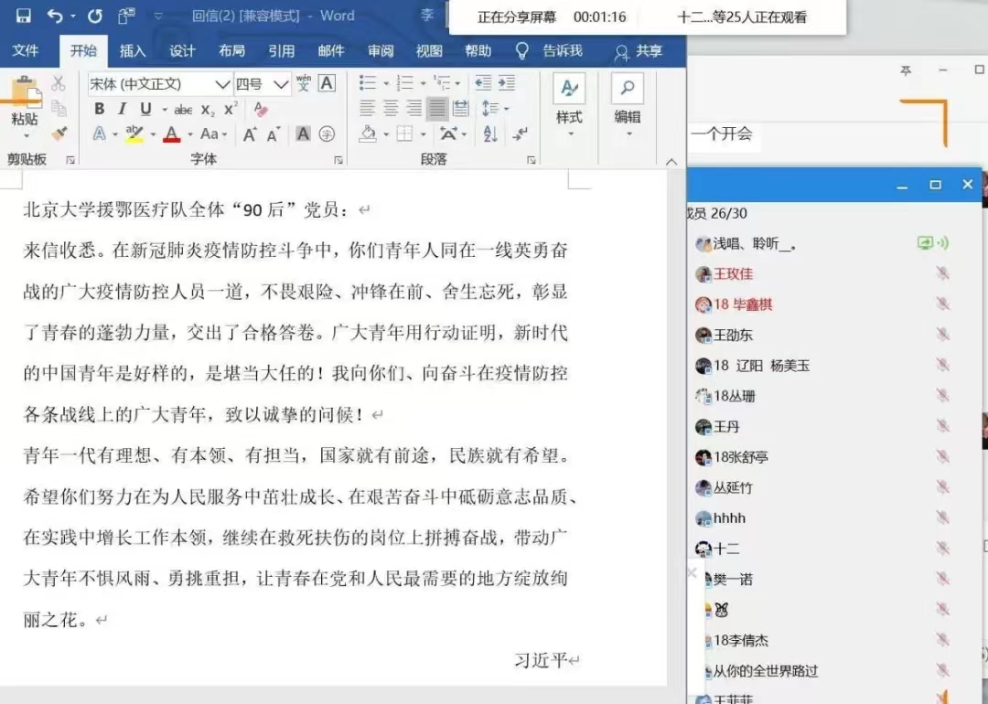
Task: Click the bullet list icon
Action: (368, 83)
